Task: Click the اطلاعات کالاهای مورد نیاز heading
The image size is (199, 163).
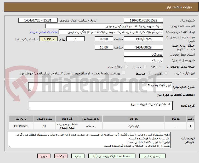Action: 176,95
